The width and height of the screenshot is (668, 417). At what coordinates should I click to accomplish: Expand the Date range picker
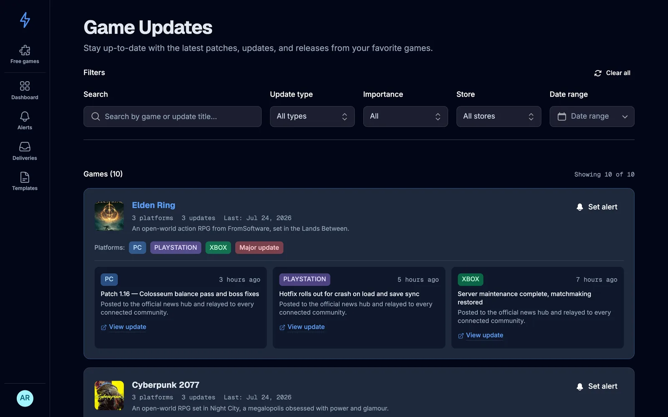(592, 116)
